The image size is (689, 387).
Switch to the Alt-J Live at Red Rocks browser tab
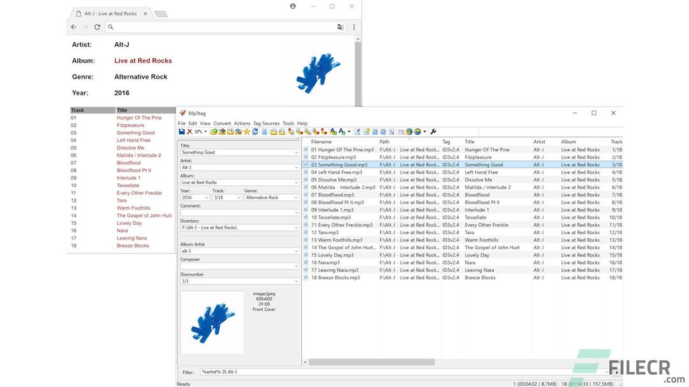coord(110,13)
